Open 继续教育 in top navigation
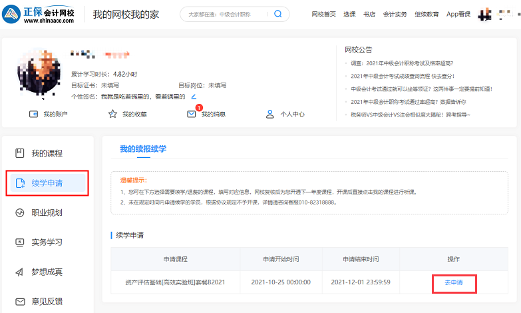521x313 pixels. click(x=427, y=14)
